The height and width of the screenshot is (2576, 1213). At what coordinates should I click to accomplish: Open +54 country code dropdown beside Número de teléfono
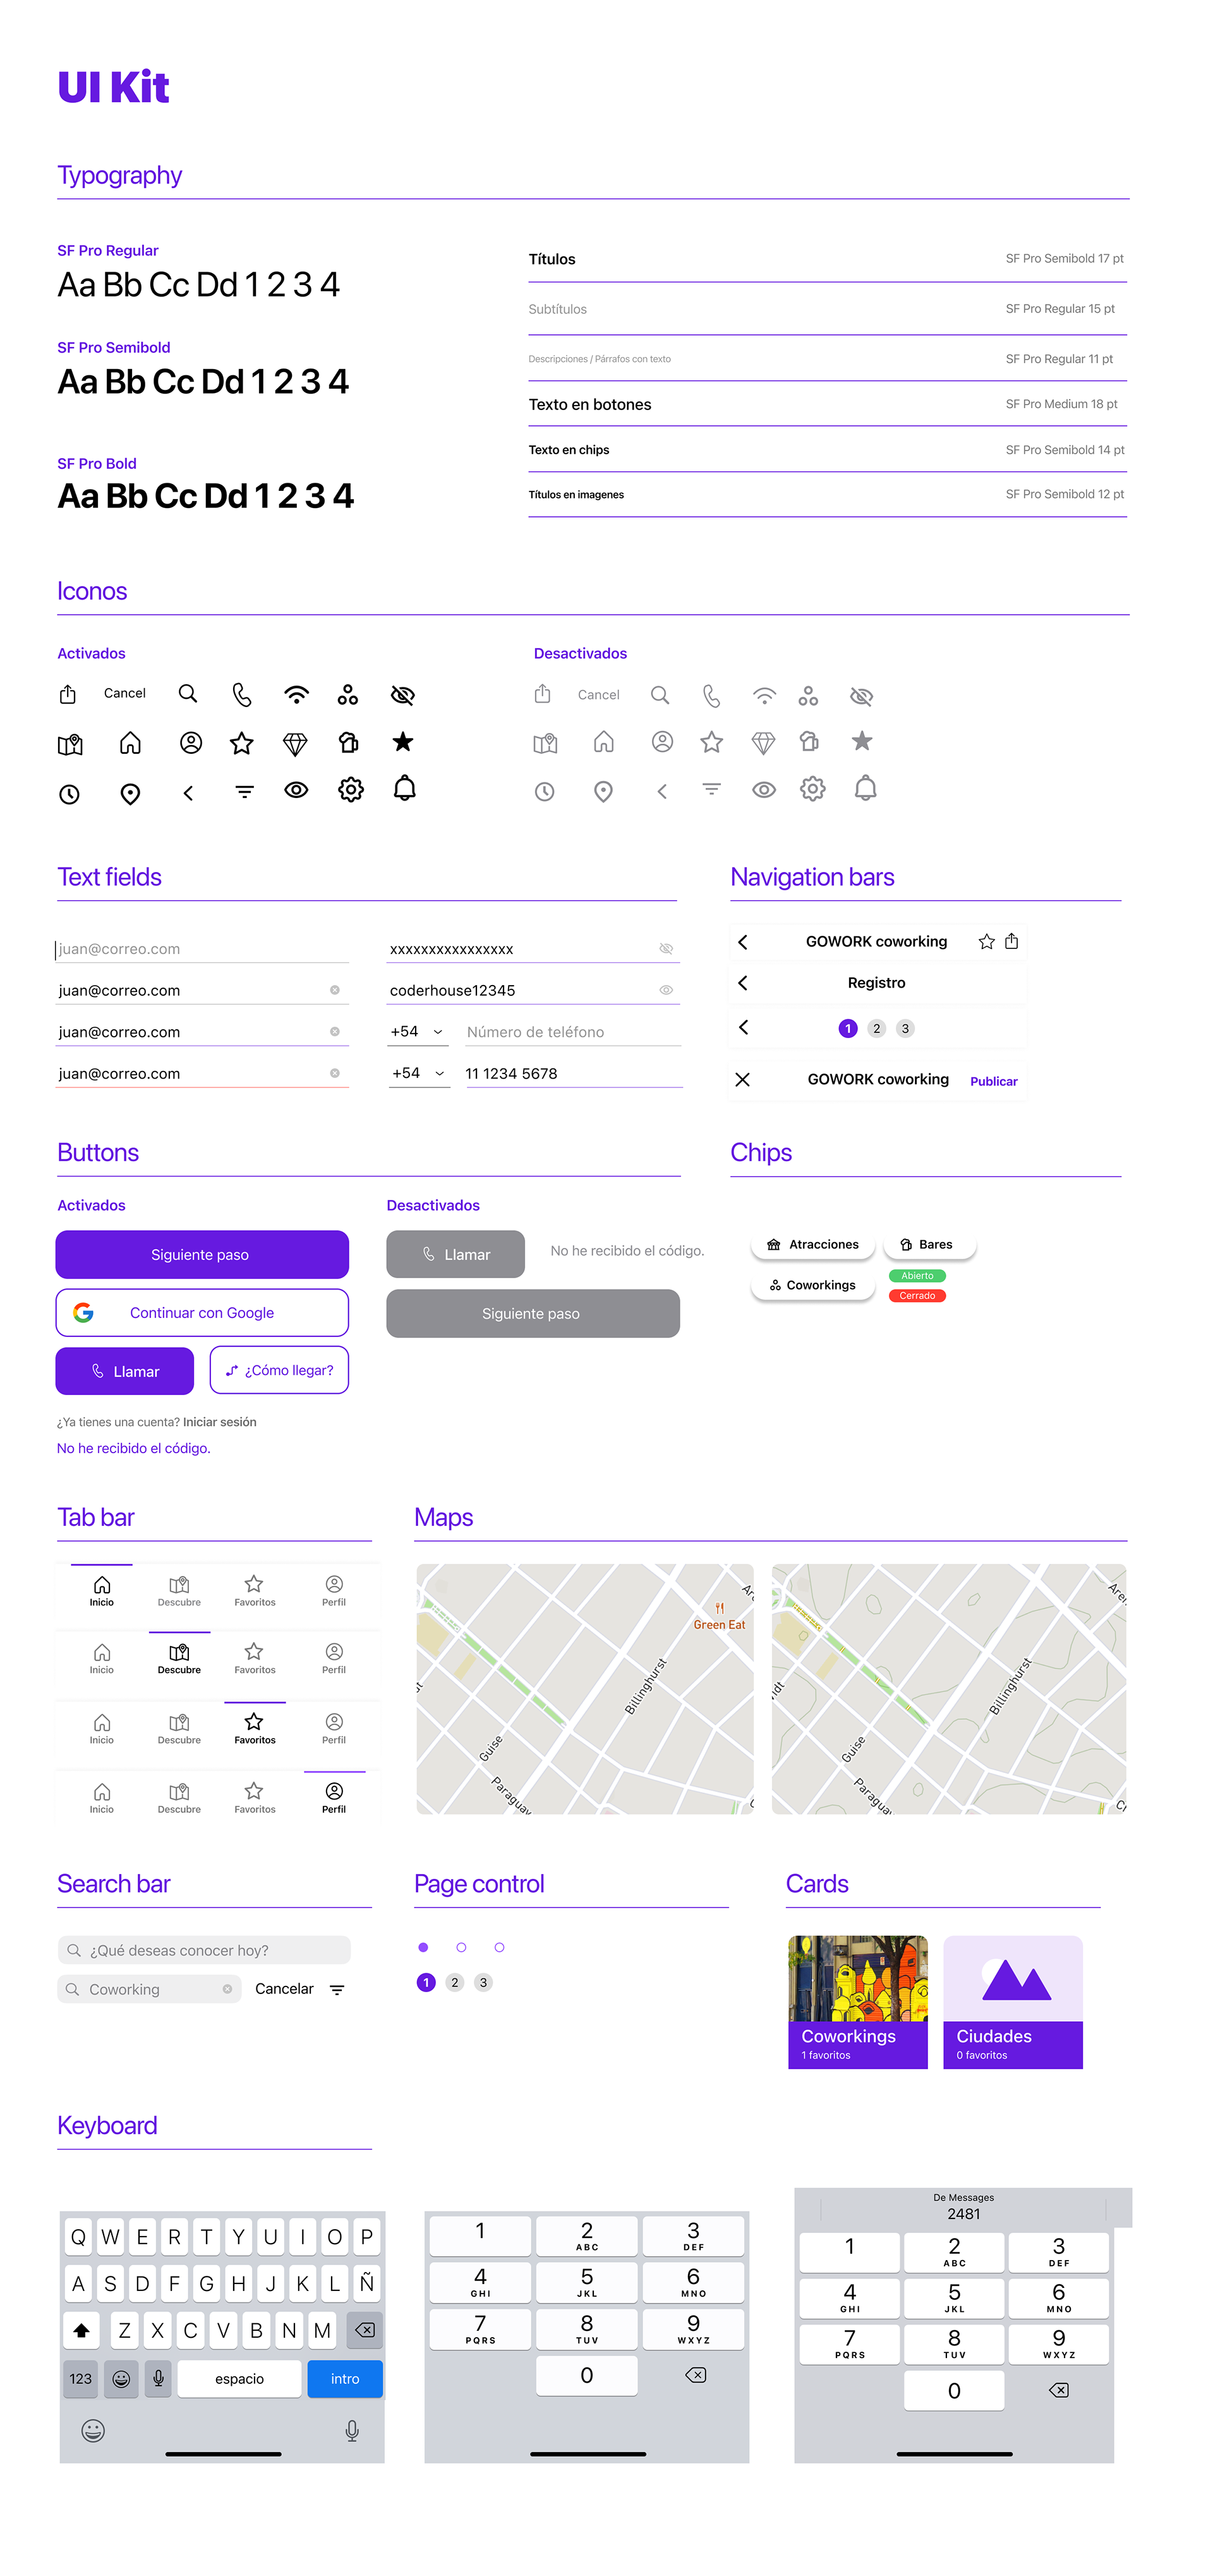point(417,1031)
